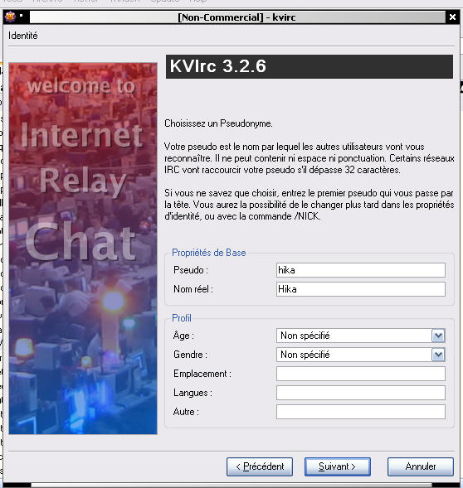Open the Âge dropdown arrow
Viewport: 463px width, 488px height.
pos(438,336)
